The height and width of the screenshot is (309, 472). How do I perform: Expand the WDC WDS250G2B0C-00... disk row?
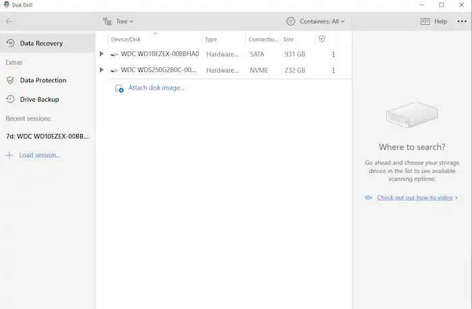tap(102, 70)
